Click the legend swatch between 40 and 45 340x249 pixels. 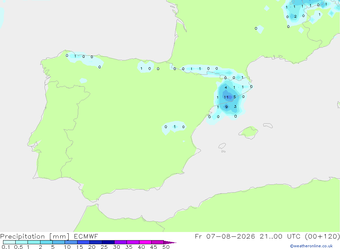145,242
